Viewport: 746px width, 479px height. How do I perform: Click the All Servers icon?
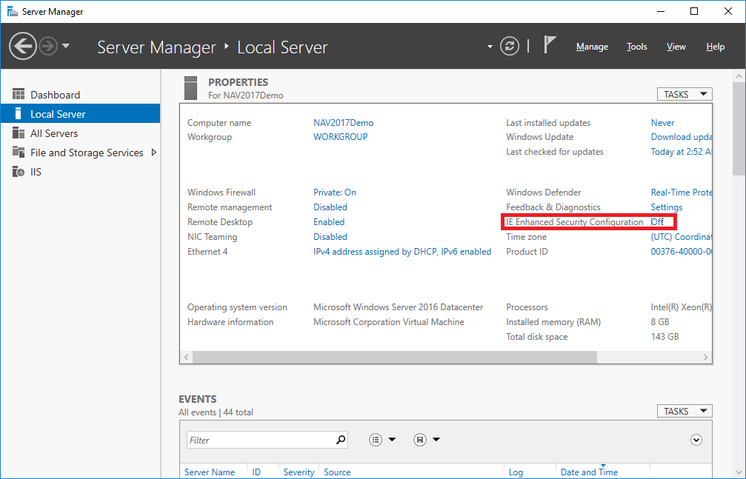pyautogui.click(x=19, y=133)
